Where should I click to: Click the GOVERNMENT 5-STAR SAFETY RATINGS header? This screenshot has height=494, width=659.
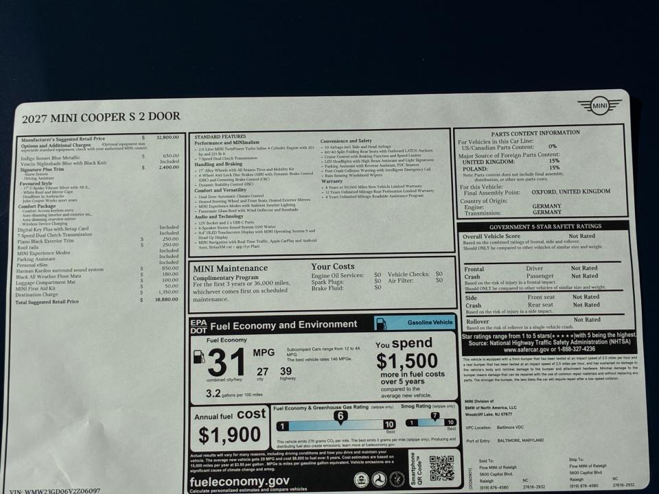point(545,226)
